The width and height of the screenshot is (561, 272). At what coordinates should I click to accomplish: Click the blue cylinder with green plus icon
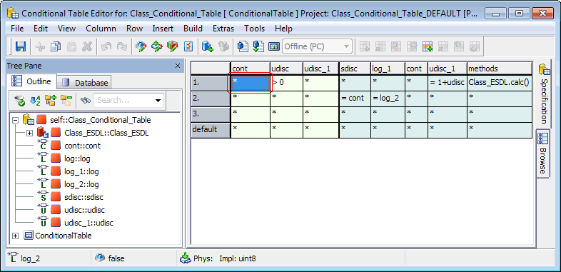pos(207,46)
